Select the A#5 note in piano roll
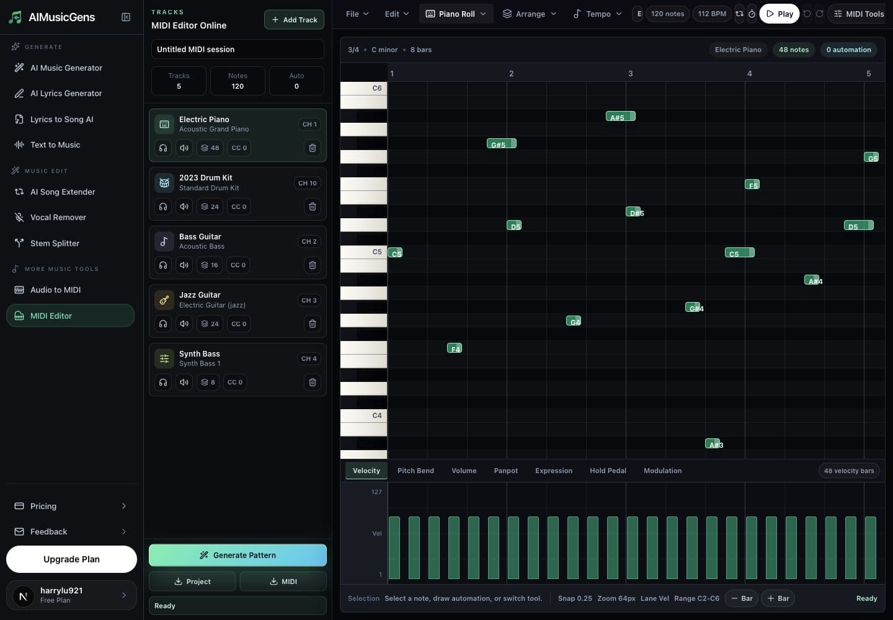Viewport: 893px width, 620px height. coord(620,116)
